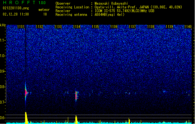
Task: Click receiver text ICOM IC-575 53.7492 MHz USB
Action: [x=124, y=11]
